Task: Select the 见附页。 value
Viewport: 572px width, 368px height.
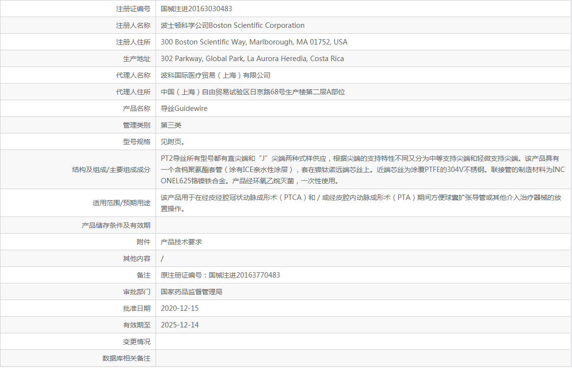Action: [173, 142]
